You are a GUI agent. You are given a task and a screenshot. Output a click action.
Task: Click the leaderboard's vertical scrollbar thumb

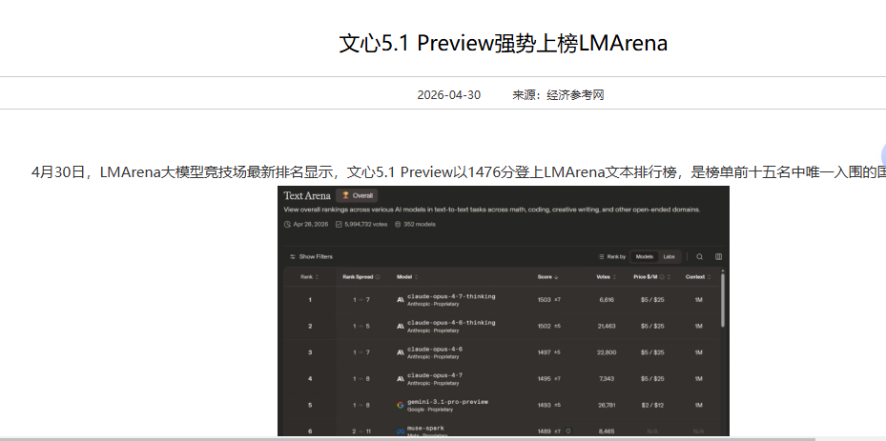click(x=723, y=300)
